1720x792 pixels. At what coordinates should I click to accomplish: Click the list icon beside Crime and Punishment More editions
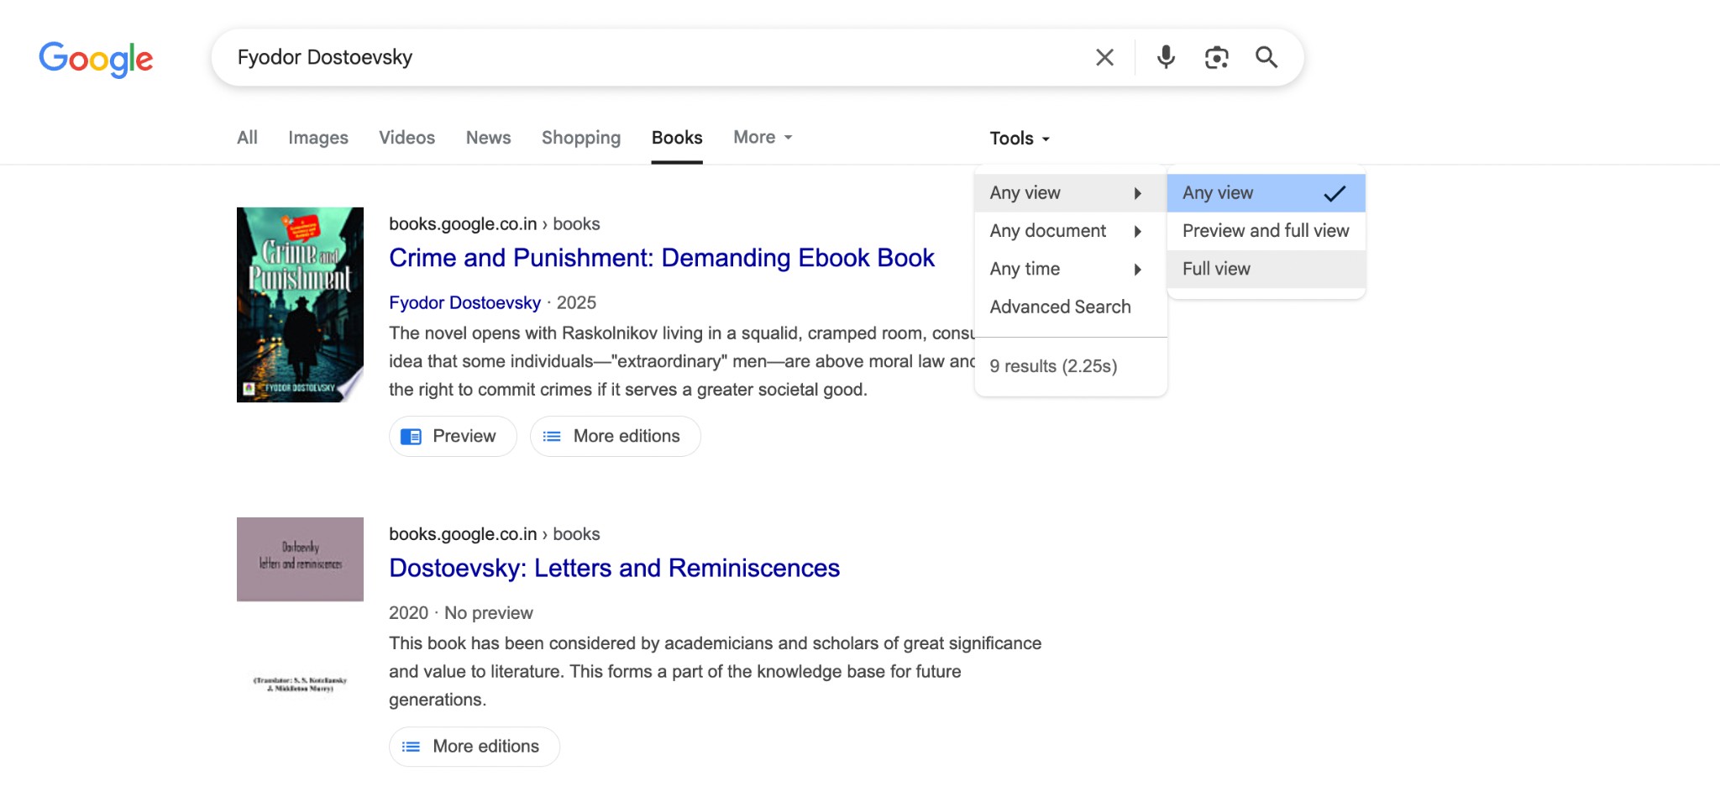pos(552,437)
